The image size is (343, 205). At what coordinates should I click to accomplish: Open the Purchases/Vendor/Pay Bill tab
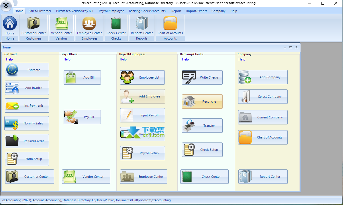[x=75, y=11]
